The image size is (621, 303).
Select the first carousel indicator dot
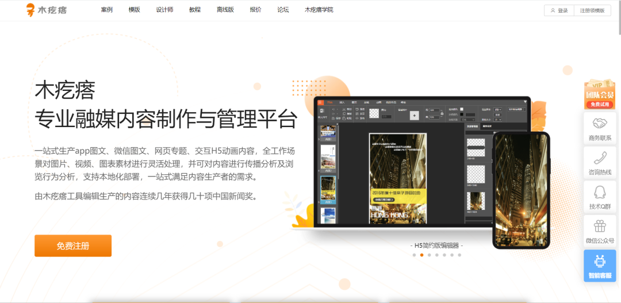pos(414,255)
